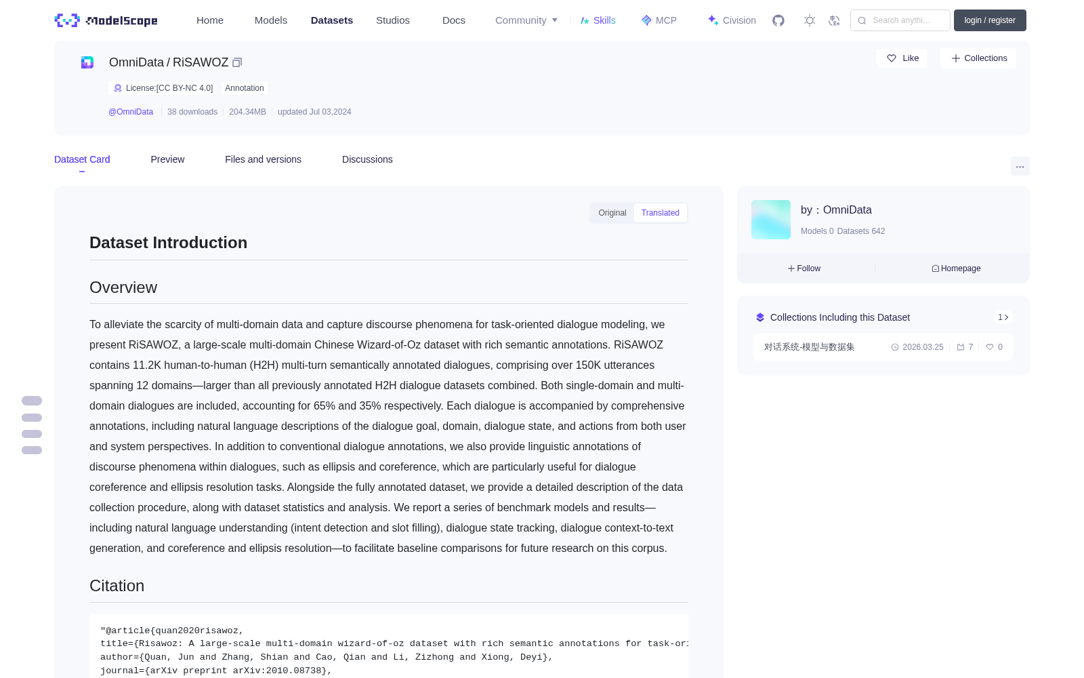This screenshot has height=678, width=1084.
Task: Switch description to Original text
Action: coord(612,213)
